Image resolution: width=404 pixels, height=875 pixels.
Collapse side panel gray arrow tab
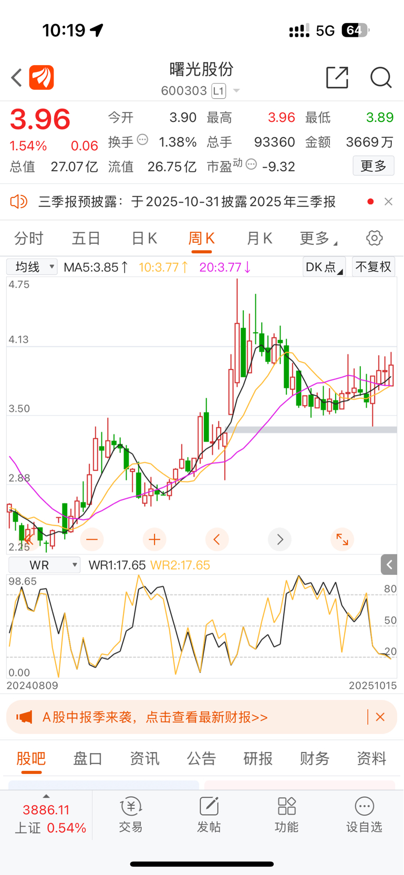click(x=389, y=565)
